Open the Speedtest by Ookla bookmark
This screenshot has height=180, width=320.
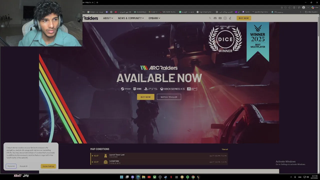(x=260, y=12)
